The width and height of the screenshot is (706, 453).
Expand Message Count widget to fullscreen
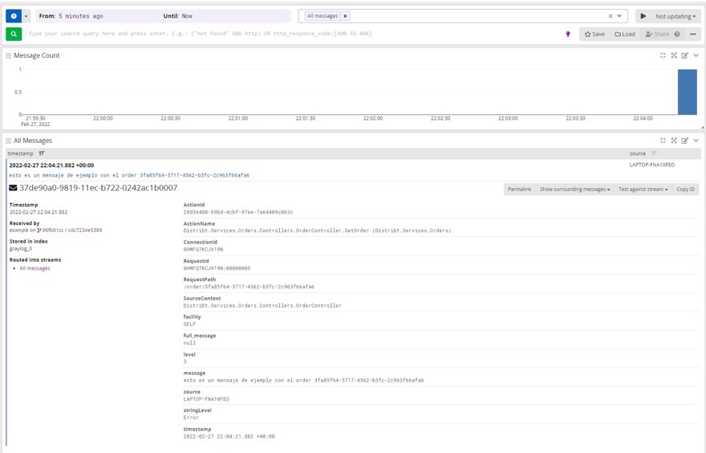tap(674, 55)
